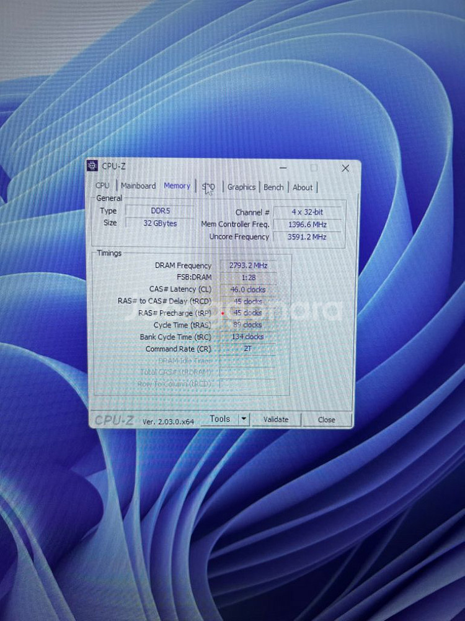
Task: Expand the Tools dropdown arrow
Action: point(244,419)
